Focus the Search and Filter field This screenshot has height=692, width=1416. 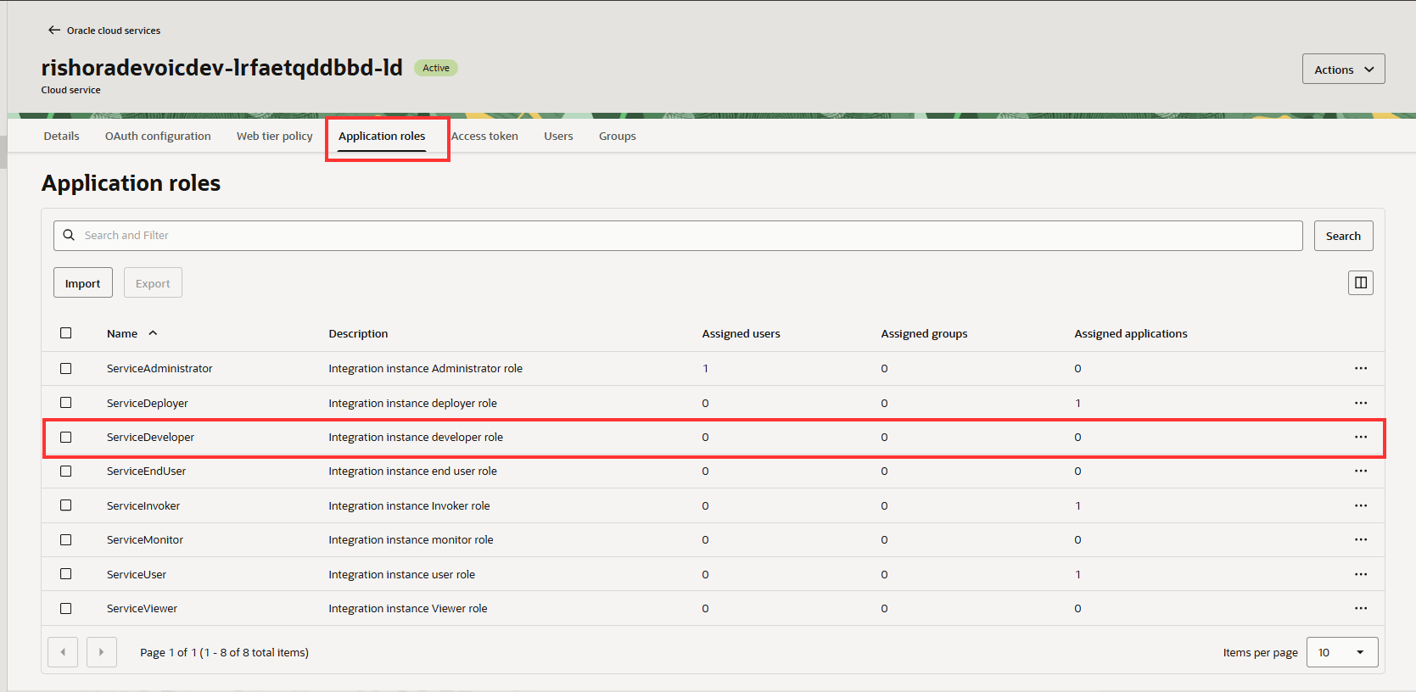coord(679,236)
